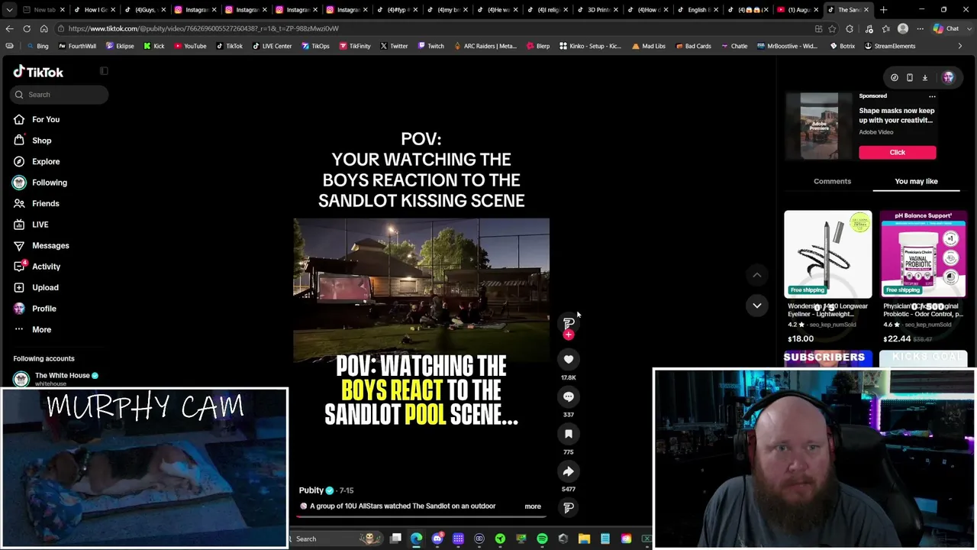Click the "Following accounts" sidebar heading

pyautogui.click(x=44, y=358)
